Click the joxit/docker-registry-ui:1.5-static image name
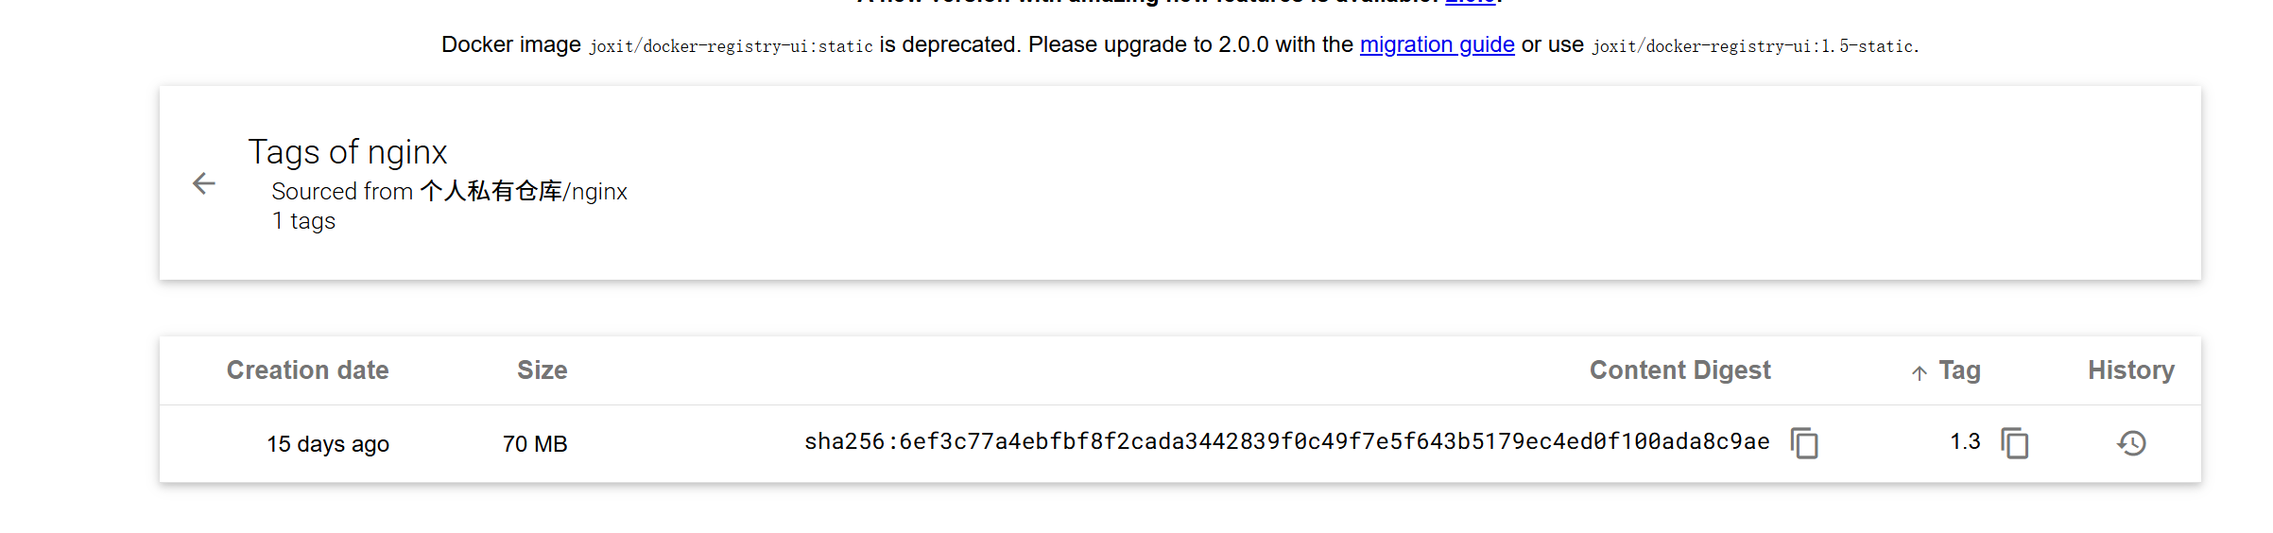The width and height of the screenshot is (2273, 533). click(1753, 46)
